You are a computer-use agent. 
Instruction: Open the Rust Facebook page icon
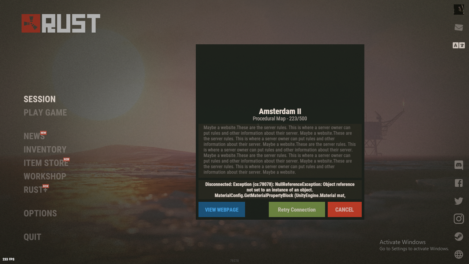[459, 183]
